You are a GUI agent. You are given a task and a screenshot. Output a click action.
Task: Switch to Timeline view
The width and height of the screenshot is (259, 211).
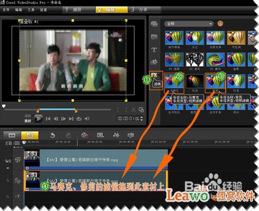[x=30, y=135]
